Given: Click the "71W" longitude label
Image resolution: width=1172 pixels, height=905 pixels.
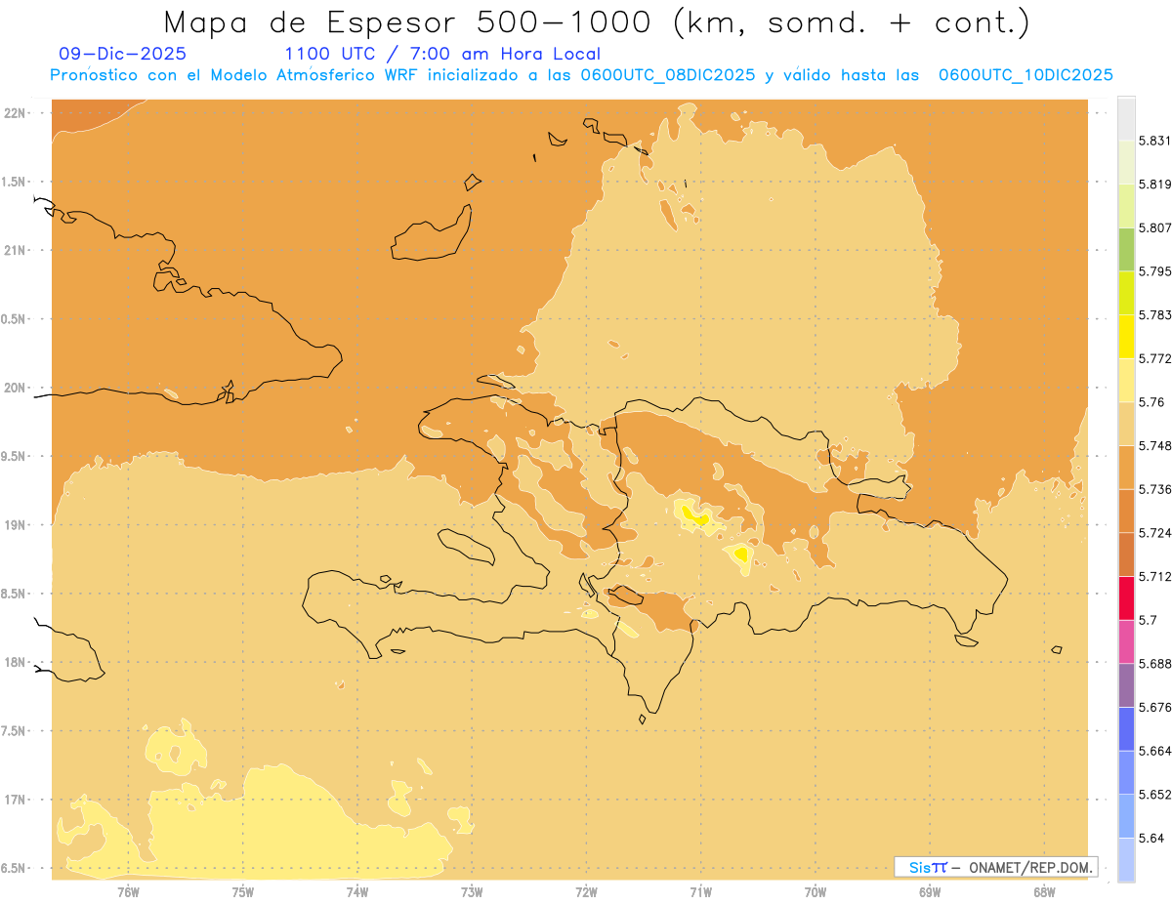Looking at the screenshot, I should (700, 891).
